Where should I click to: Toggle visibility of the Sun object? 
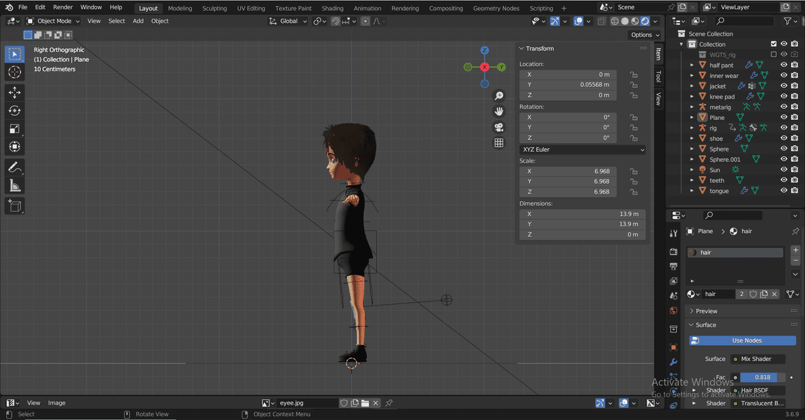[x=784, y=170]
